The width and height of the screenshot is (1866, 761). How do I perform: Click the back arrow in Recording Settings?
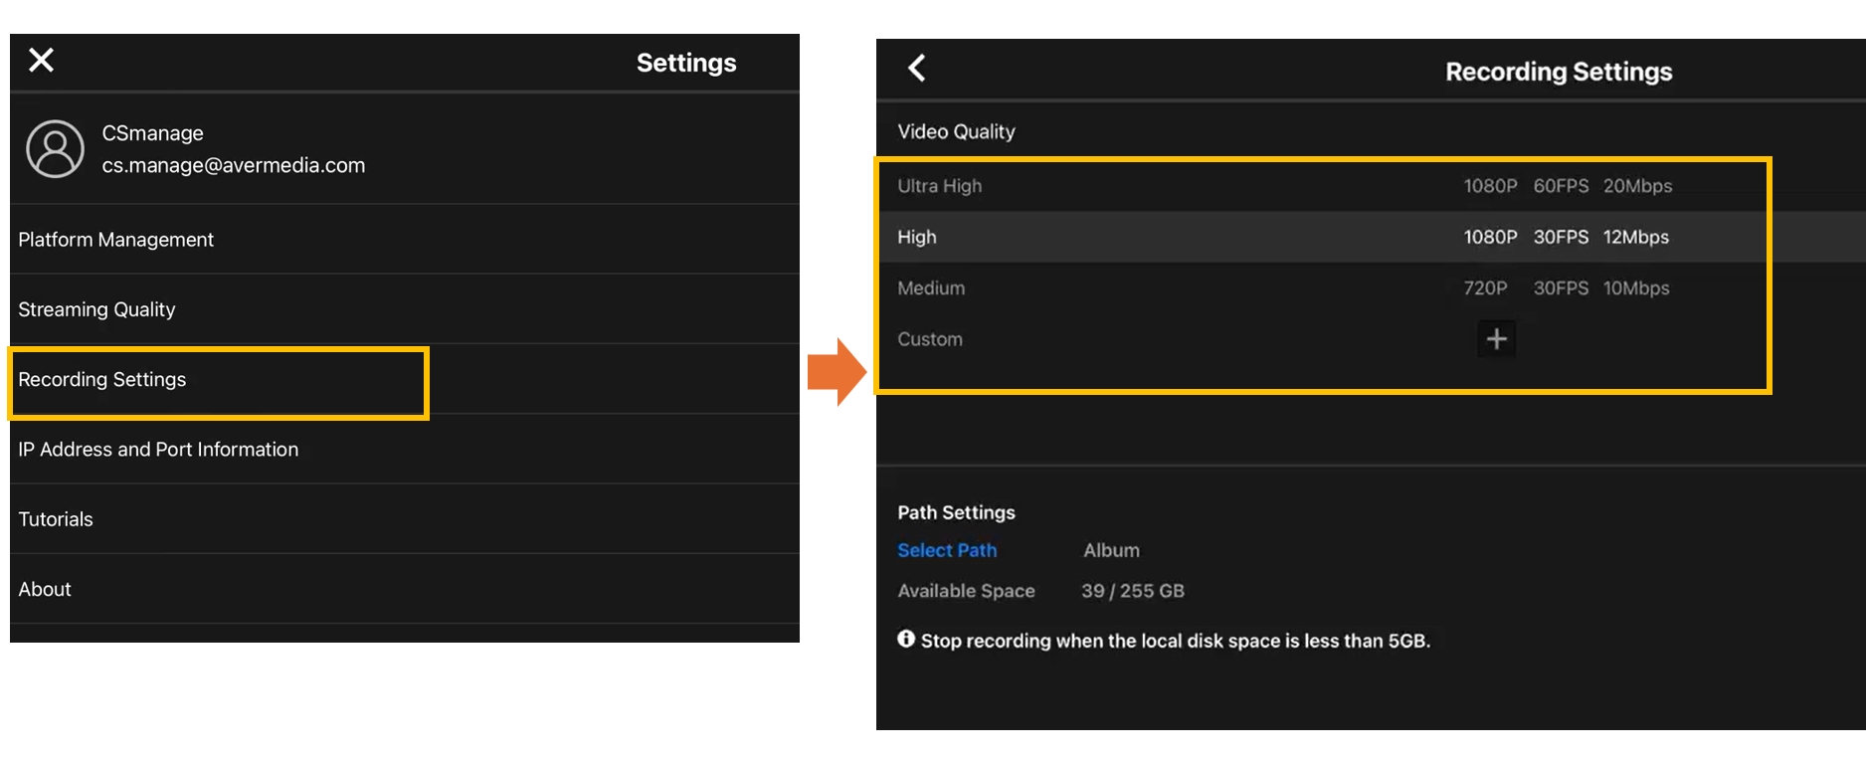(917, 69)
